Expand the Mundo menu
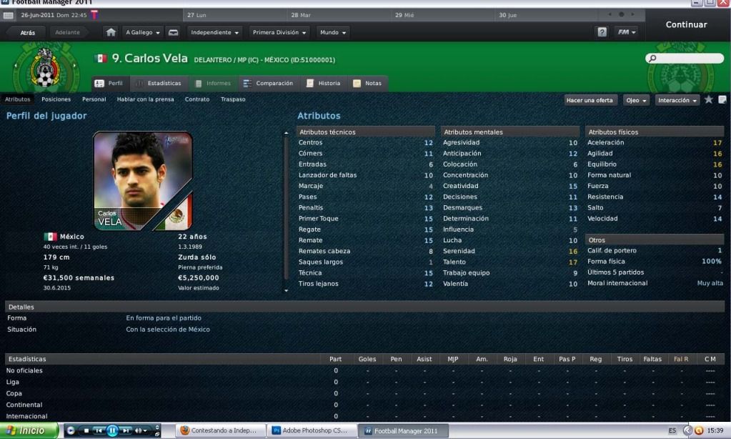Image resolution: width=731 pixels, height=439 pixels. [x=333, y=32]
